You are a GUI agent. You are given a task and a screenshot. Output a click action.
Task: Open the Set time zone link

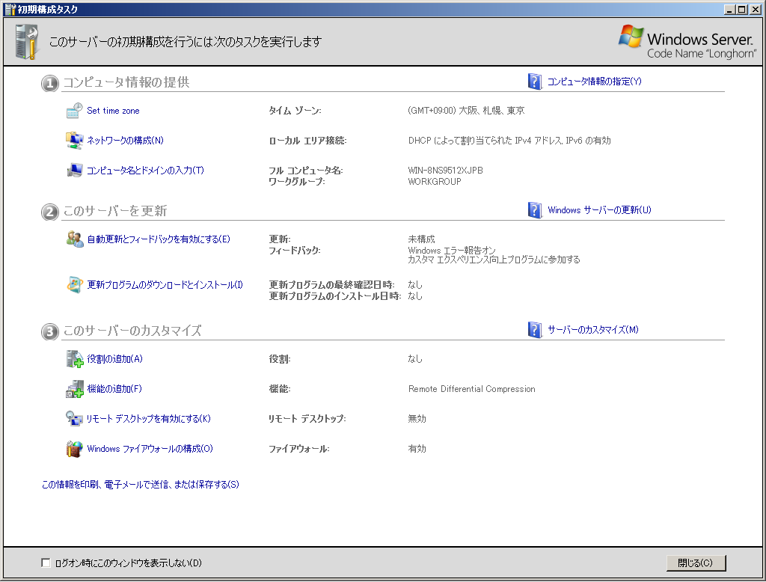pos(113,111)
